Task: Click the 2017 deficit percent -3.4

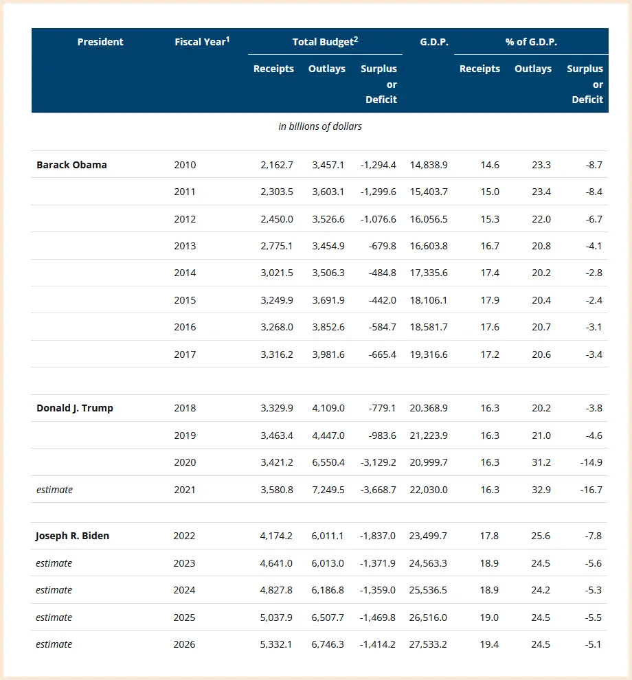Action: (594, 354)
